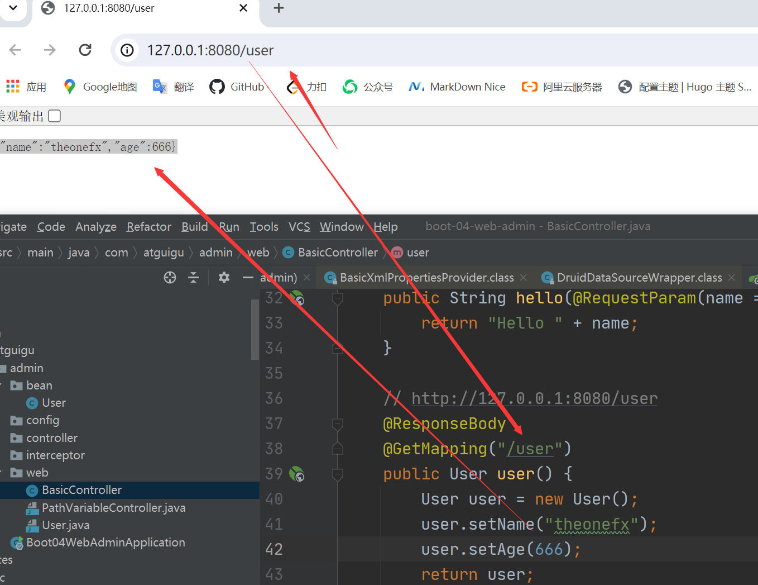Close the BasicXmlPropertiesProvider.class tab
Image resolution: width=758 pixels, height=585 pixels.
click(523, 277)
